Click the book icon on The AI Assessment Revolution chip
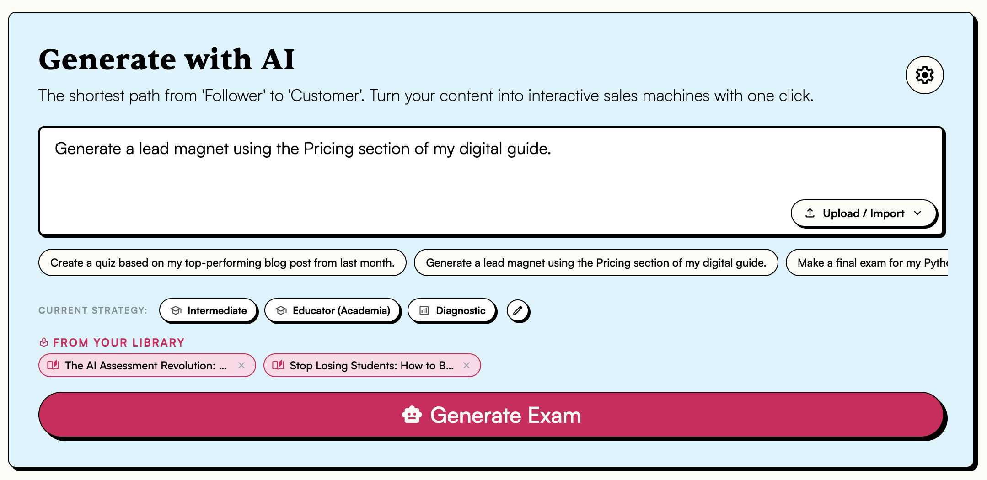987x480 pixels. (54, 365)
